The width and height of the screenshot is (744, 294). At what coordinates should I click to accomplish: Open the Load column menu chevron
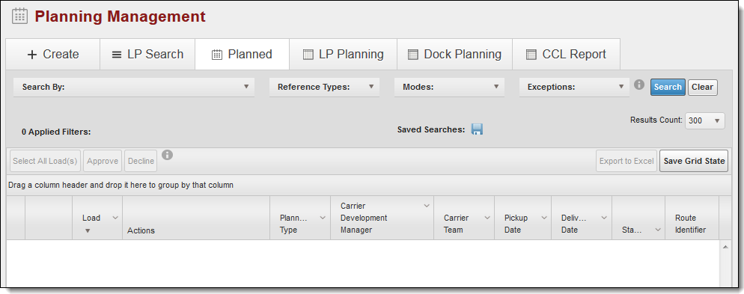point(115,218)
